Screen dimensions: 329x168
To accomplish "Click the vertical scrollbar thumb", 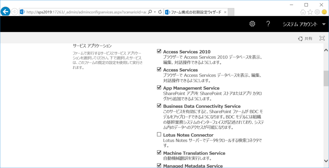I will click(x=326, y=78).
